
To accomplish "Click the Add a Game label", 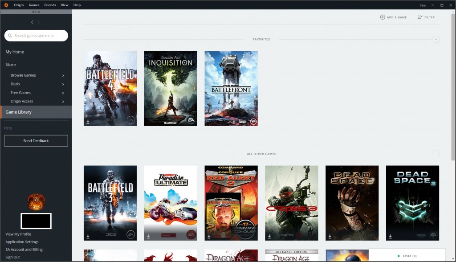I will point(397,17).
